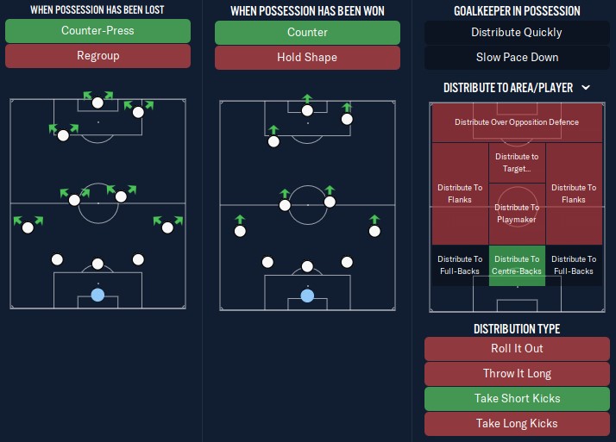Select the central defender dot in possession-lost pitch
616x442 pixels.
(x=97, y=264)
